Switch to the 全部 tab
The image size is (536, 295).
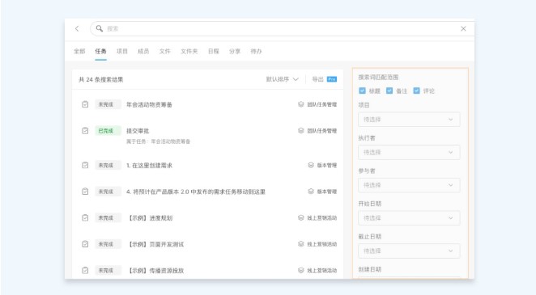tap(79, 51)
